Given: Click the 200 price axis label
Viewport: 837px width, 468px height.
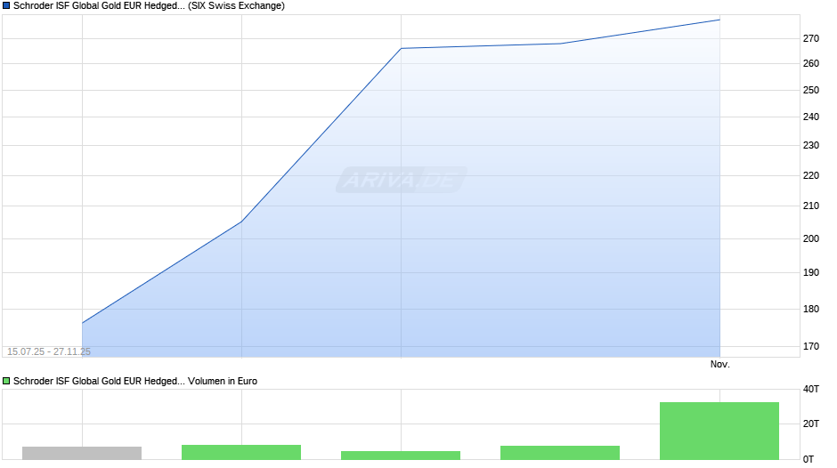Looking at the screenshot, I should (811, 238).
